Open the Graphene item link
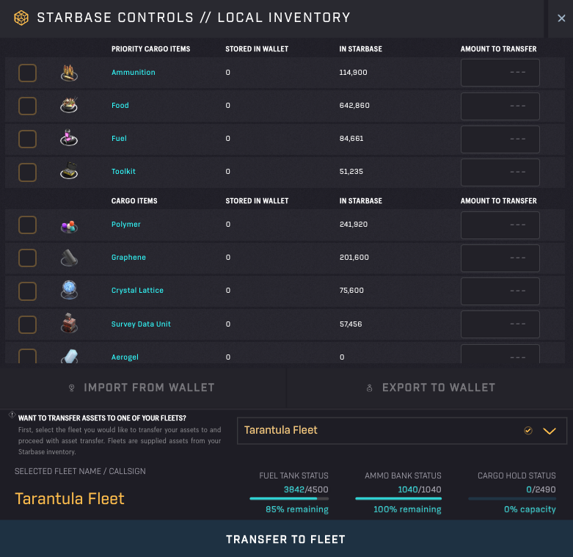Image resolution: width=573 pixels, height=557 pixels. pos(128,257)
